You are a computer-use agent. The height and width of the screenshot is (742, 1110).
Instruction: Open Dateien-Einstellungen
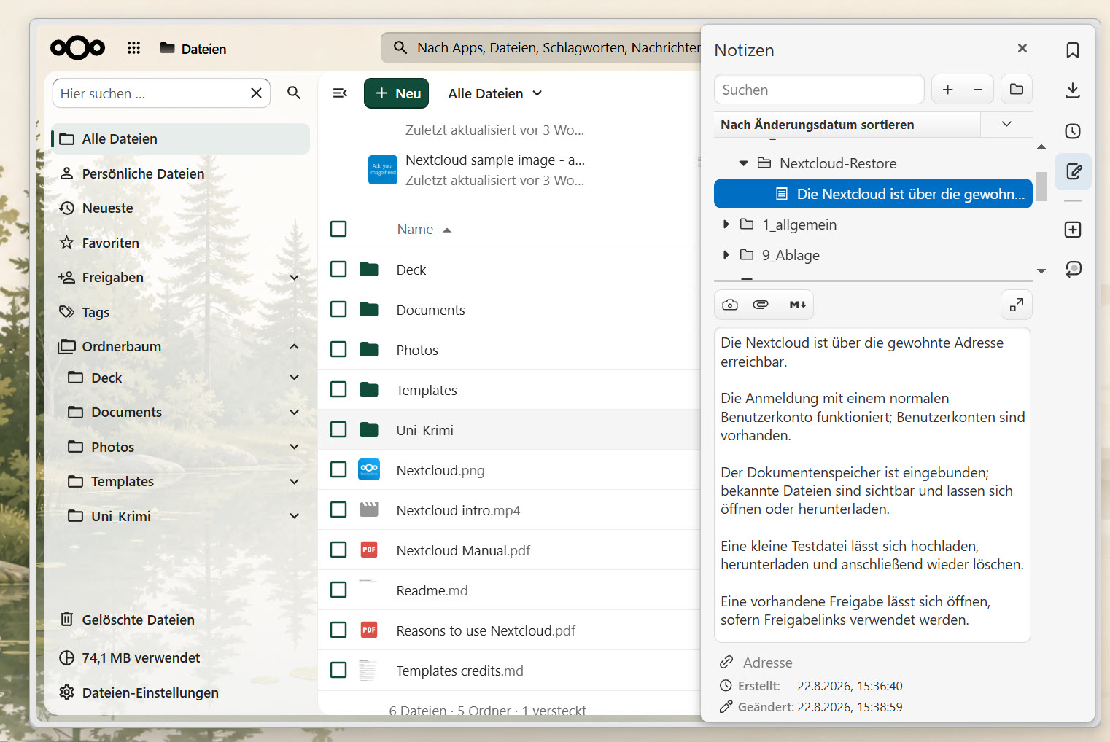pyautogui.click(x=181, y=692)
